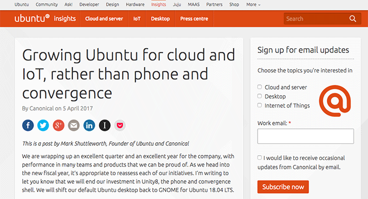Save the article to Instapaper

tap(104, 125)
